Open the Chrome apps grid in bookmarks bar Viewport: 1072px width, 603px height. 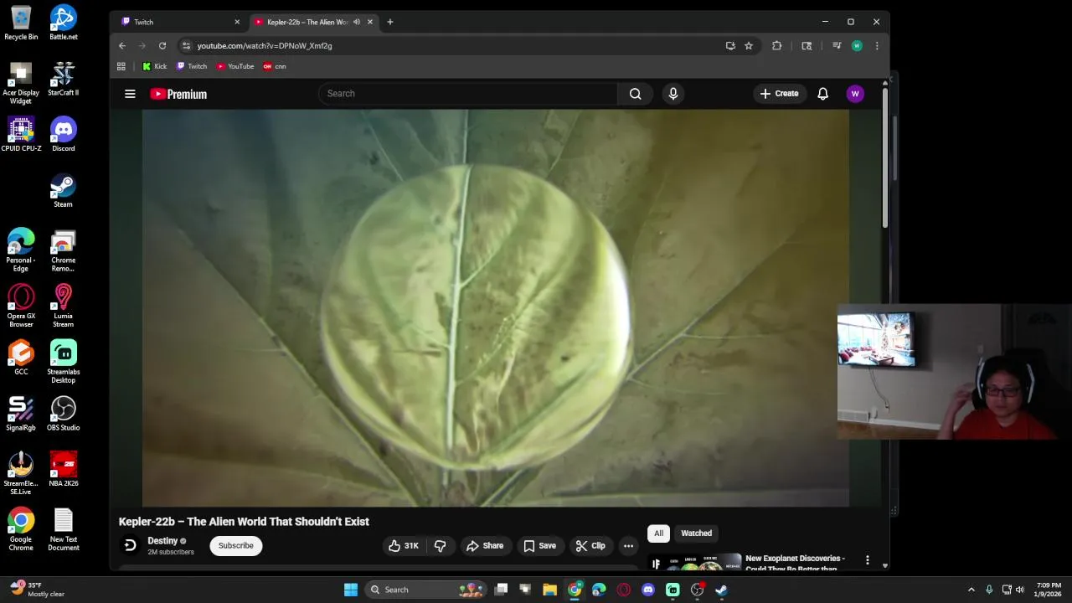pyautogui.click(x=121, y=66)
